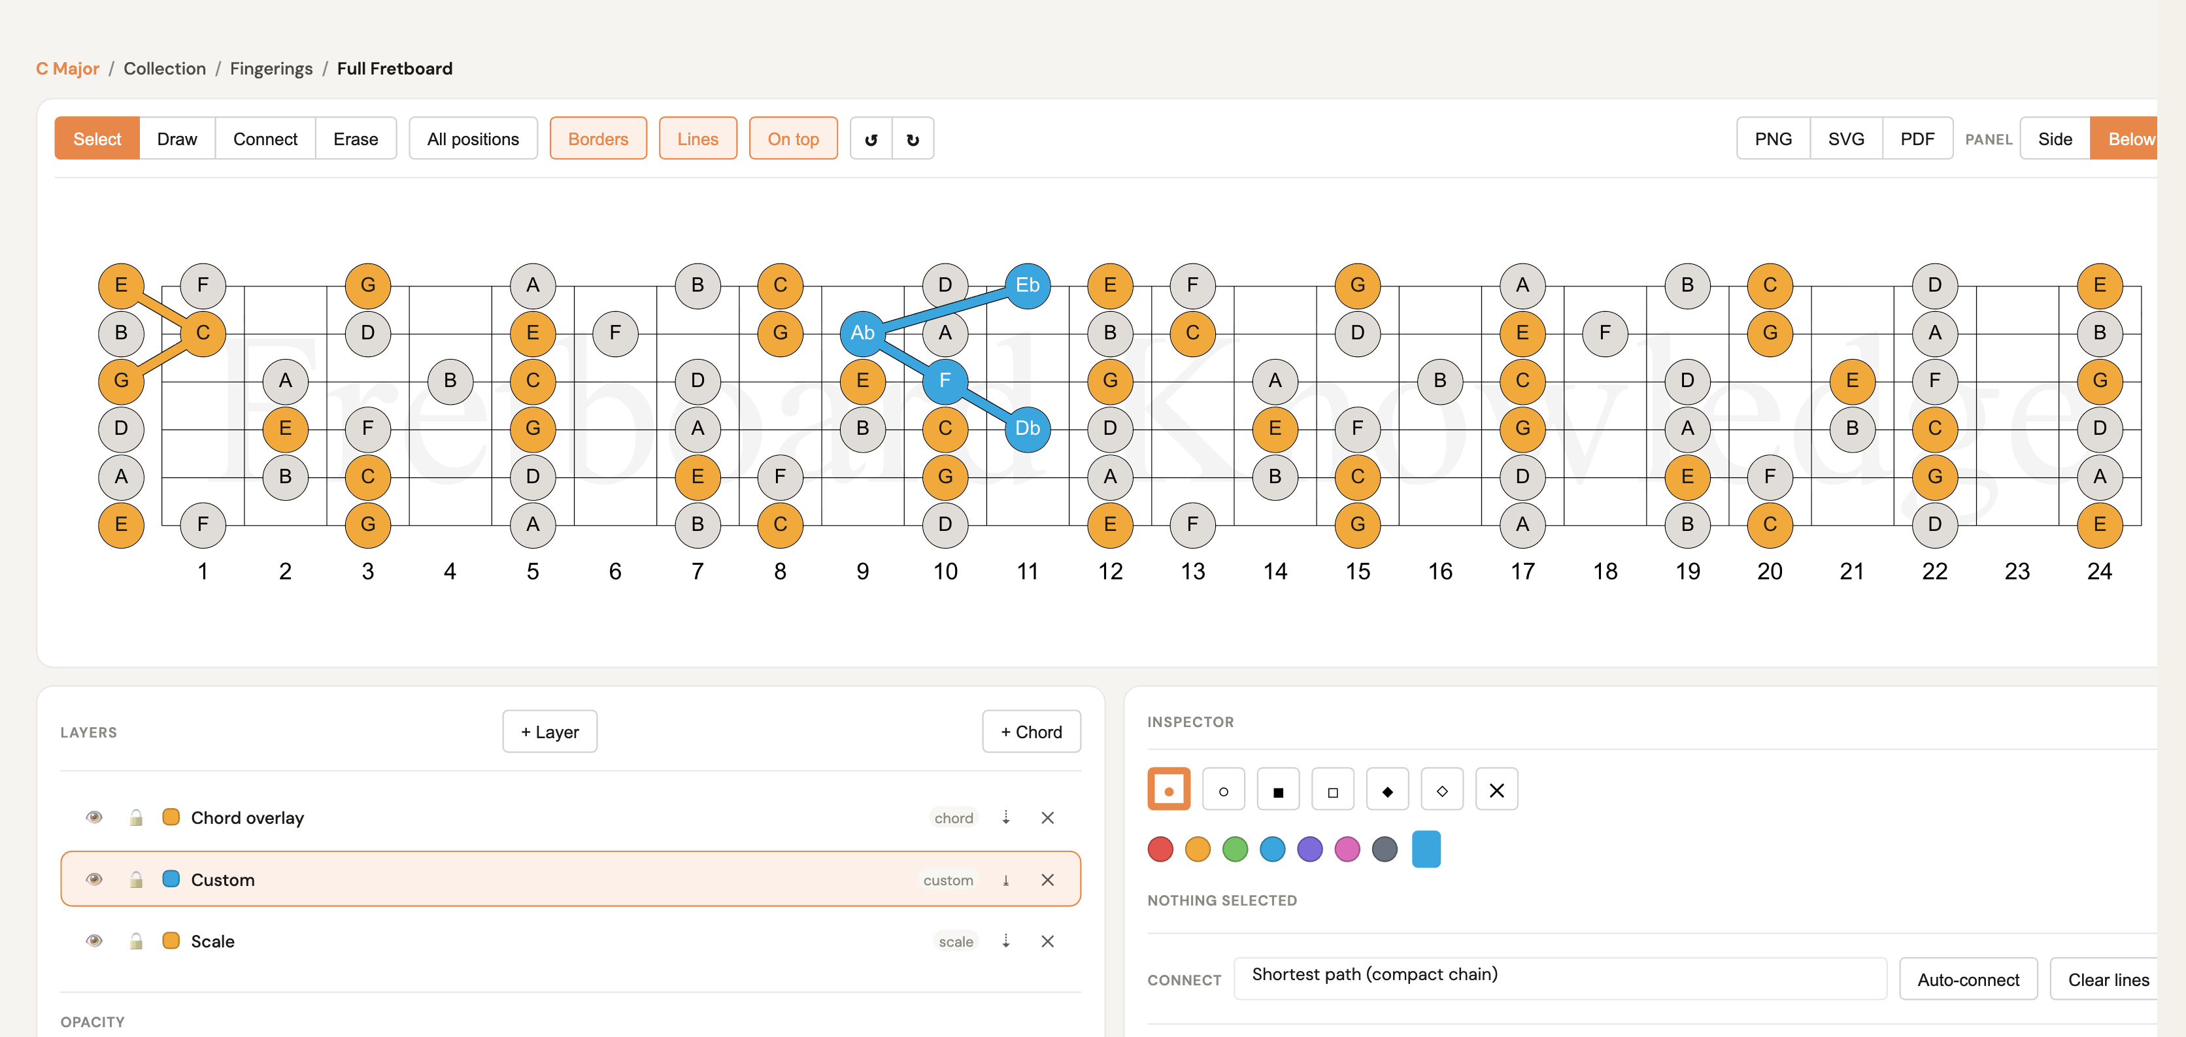Export diagram as SVG

(1845, 139)
